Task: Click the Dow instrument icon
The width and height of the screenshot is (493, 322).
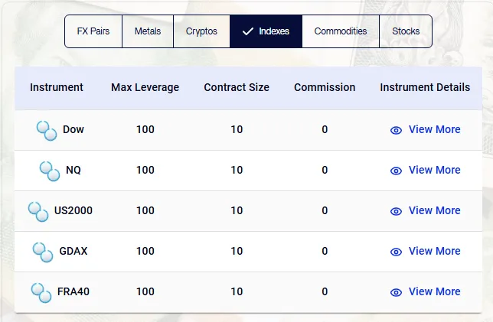Action: click(47, 130)
